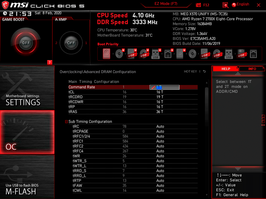Open the M-FLASH BIOS flashing section

click(27, 177)
